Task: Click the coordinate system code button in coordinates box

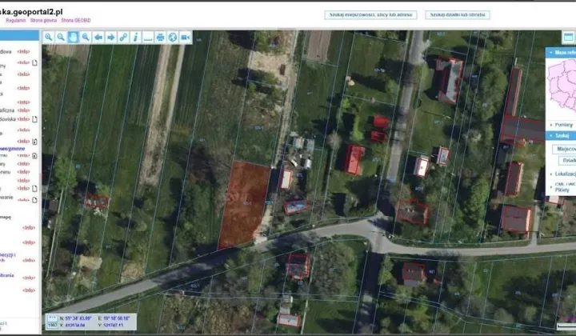Action: click(x=53, y=326)
